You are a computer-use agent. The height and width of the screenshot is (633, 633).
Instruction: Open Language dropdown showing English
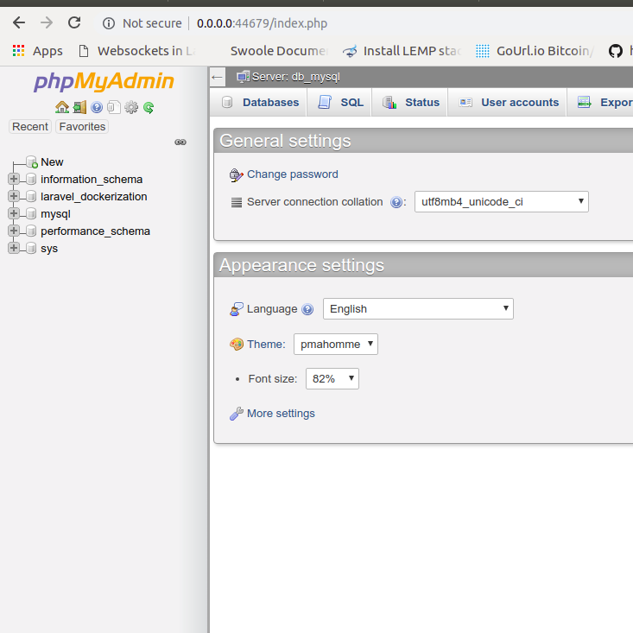tap(418, 309)
